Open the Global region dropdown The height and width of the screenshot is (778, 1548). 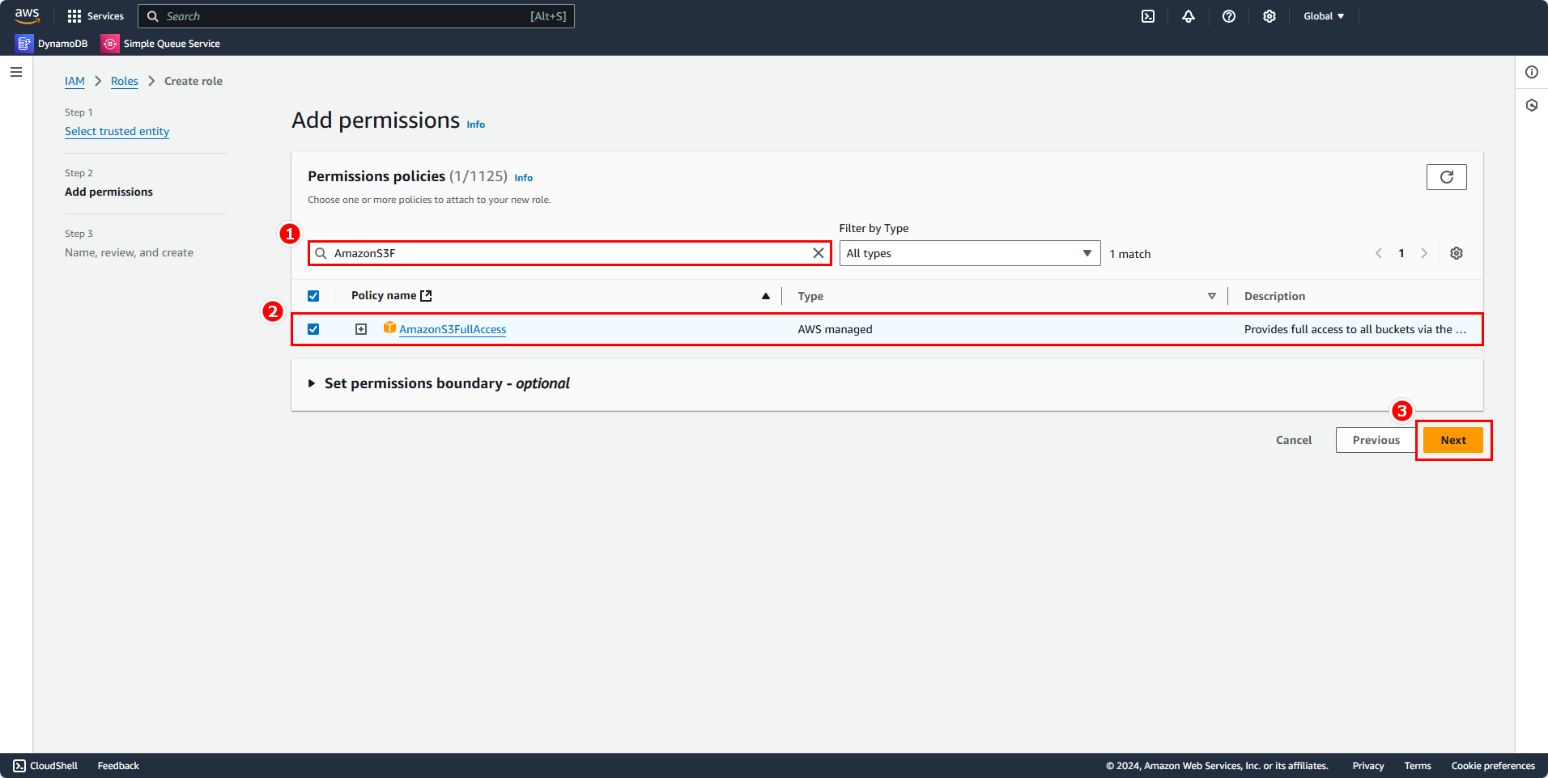point(1324,16)
